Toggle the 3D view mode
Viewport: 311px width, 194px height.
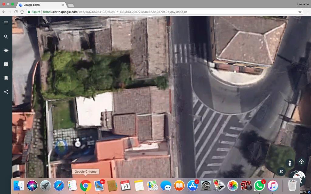(281, 172)
